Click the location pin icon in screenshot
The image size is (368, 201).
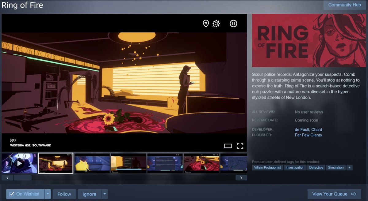[x=206, y=23]
